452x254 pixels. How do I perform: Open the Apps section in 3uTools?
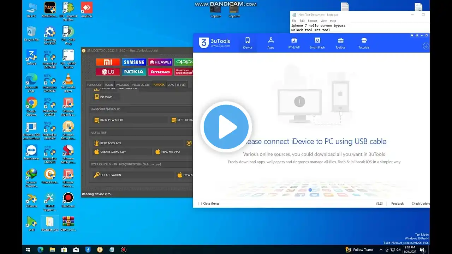[271, 43]
